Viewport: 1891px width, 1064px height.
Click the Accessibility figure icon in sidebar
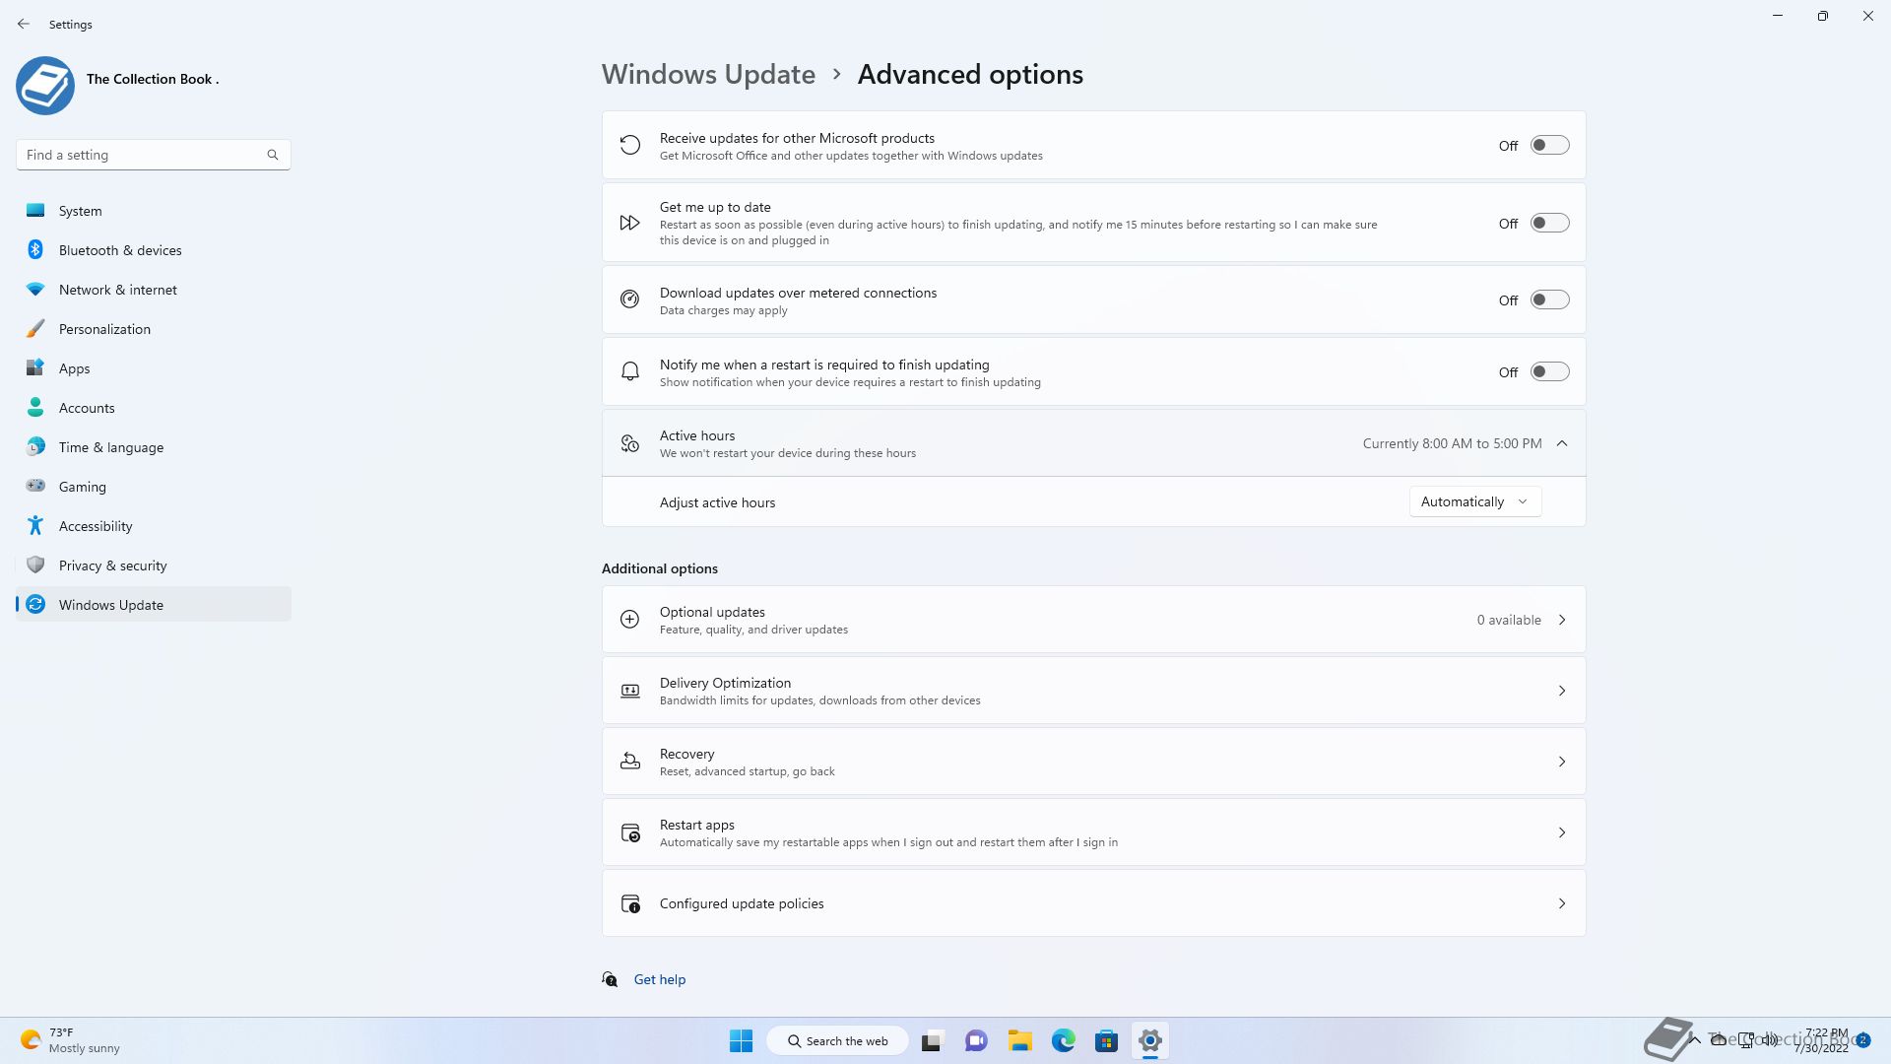(35, 526)
